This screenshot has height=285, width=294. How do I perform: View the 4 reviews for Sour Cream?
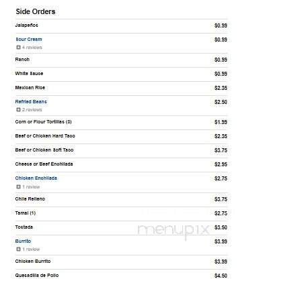pyautogui.click(x=32, y=48)
